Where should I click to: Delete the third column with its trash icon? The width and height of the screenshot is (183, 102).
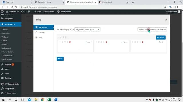point(142,42)
